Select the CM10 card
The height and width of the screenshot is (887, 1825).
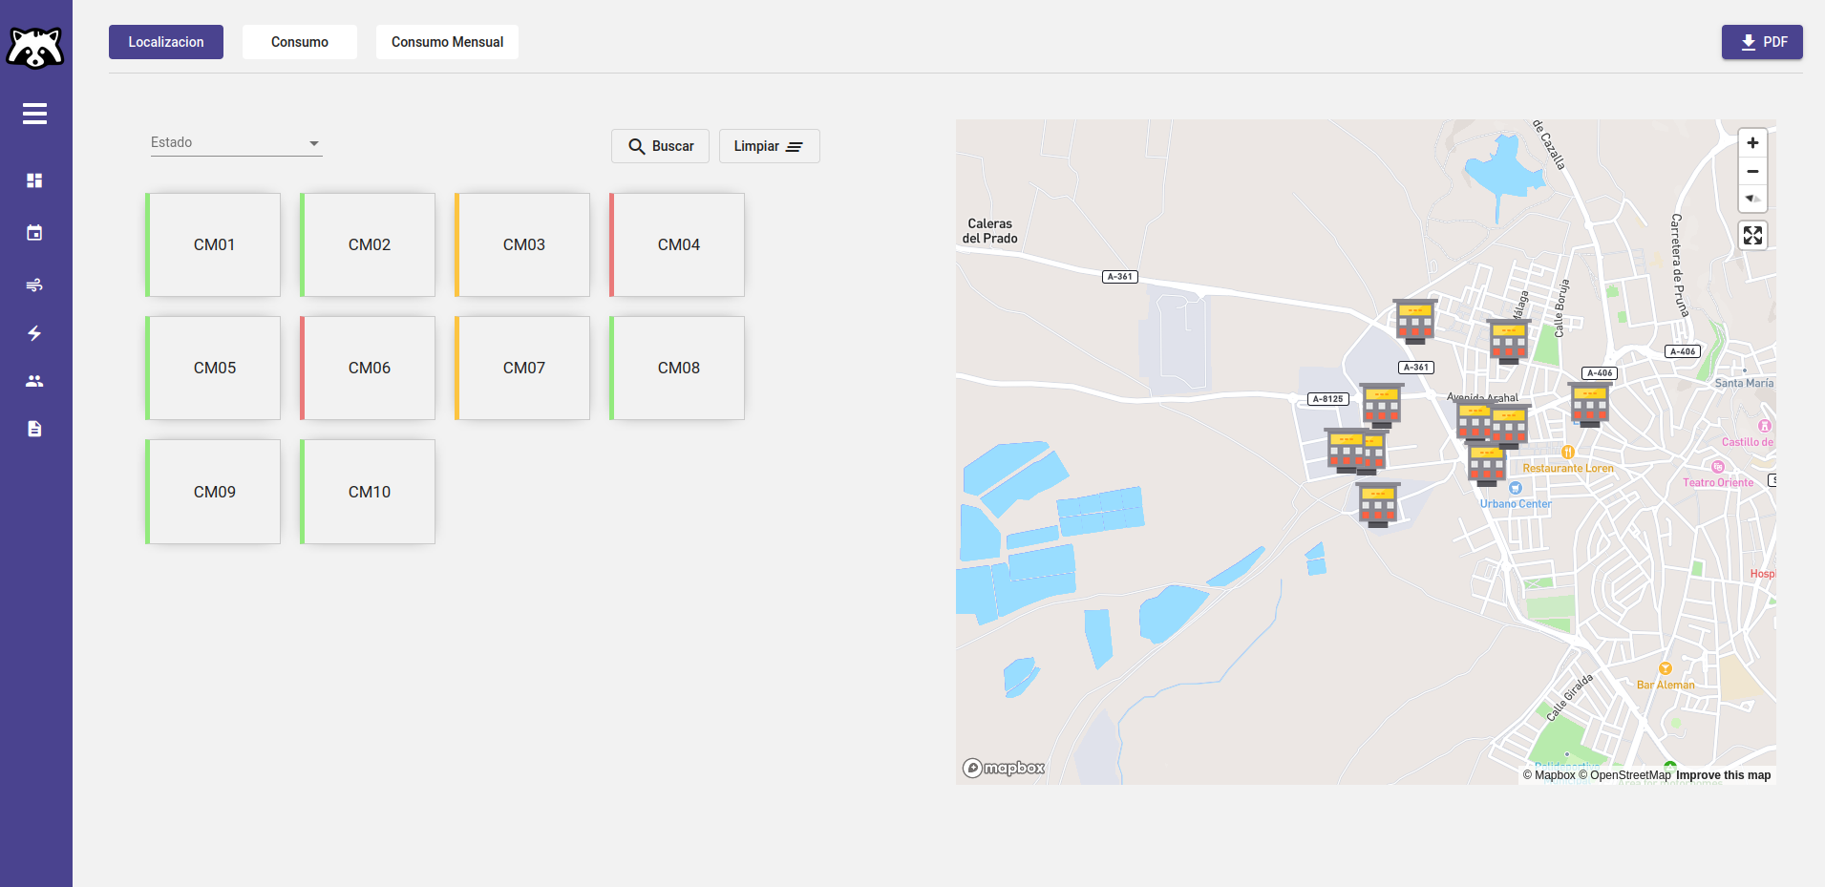368,492
